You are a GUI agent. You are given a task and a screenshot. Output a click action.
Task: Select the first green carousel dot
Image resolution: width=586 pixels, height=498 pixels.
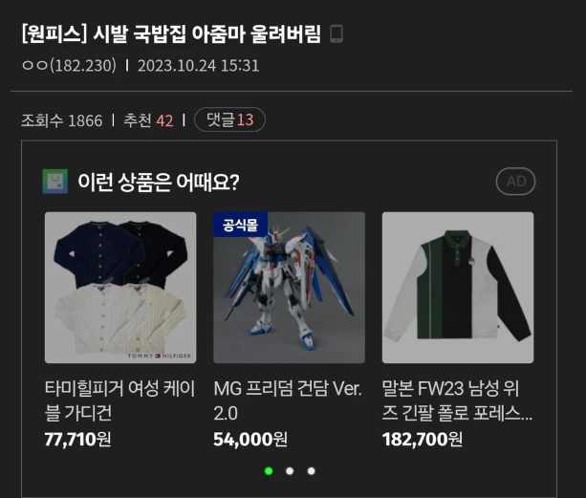[x=269, y=471]
